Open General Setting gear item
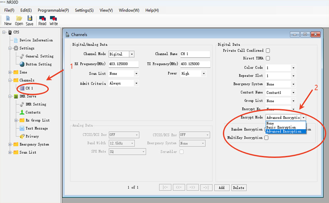Image resolution: width=329 pixels, height=203 pixels. click(22, 56)
